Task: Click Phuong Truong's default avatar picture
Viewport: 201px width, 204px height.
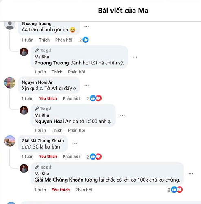Action: pyautogui.click(x=10, y=24)
